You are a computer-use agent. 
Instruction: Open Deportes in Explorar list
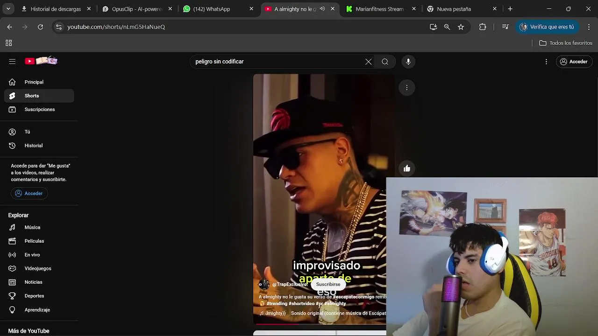click(39, 296)
